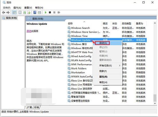Click the scrollbar down arrow in services list

[155, 103]
